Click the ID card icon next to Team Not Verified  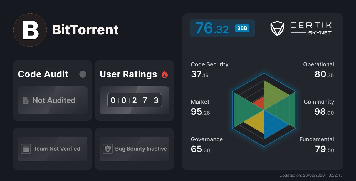26,149
